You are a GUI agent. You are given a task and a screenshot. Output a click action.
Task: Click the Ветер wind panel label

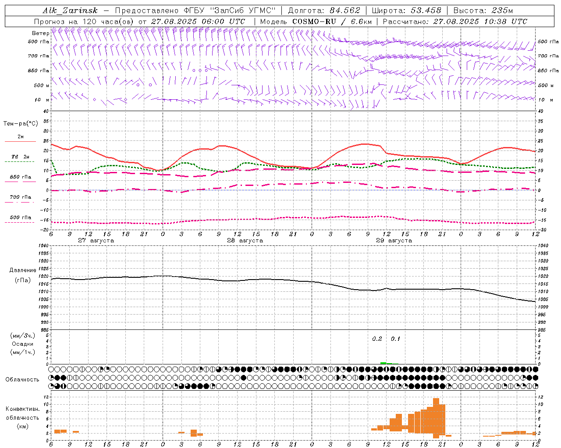pyautogui.click(x=40, y=33)
